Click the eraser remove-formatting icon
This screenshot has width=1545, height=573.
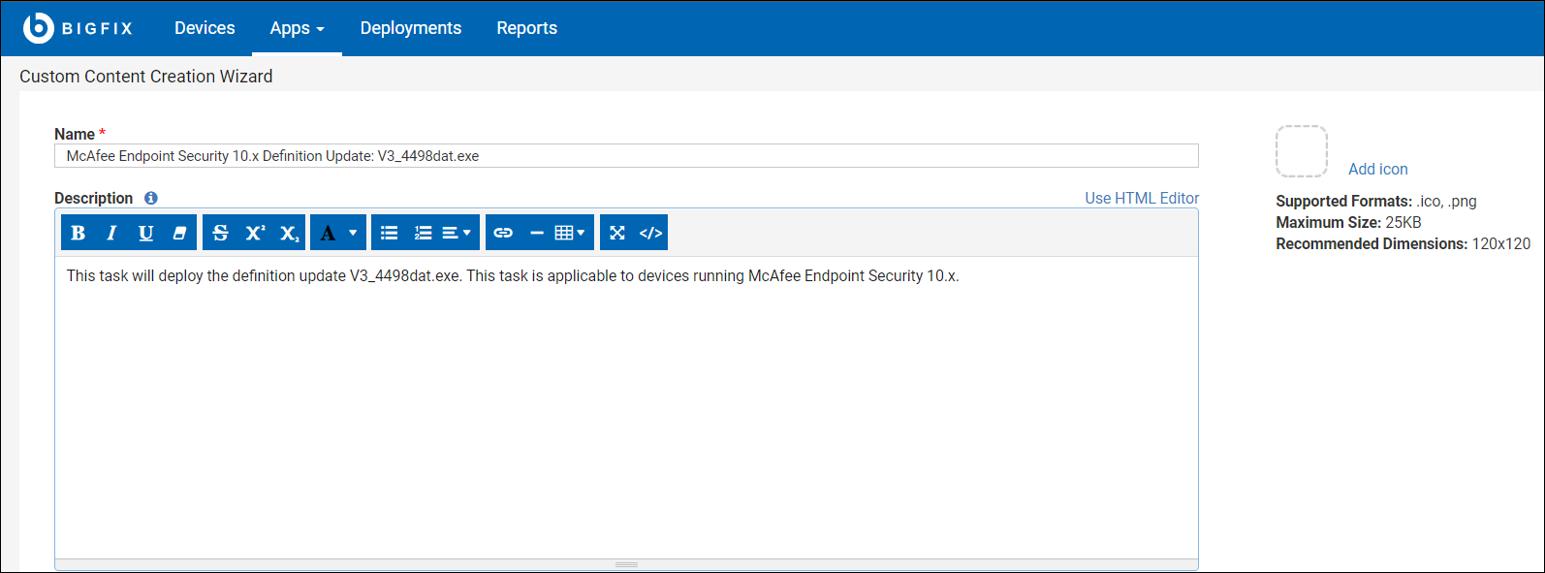pos(179,233)
